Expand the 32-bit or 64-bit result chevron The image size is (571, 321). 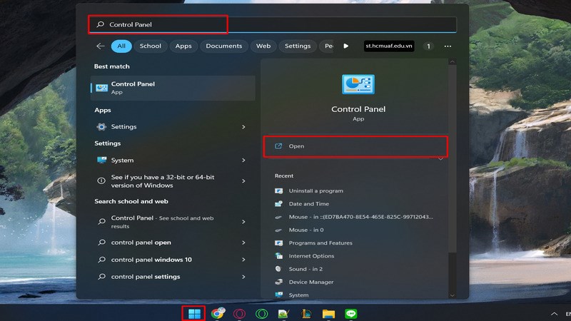coord(243,181)
